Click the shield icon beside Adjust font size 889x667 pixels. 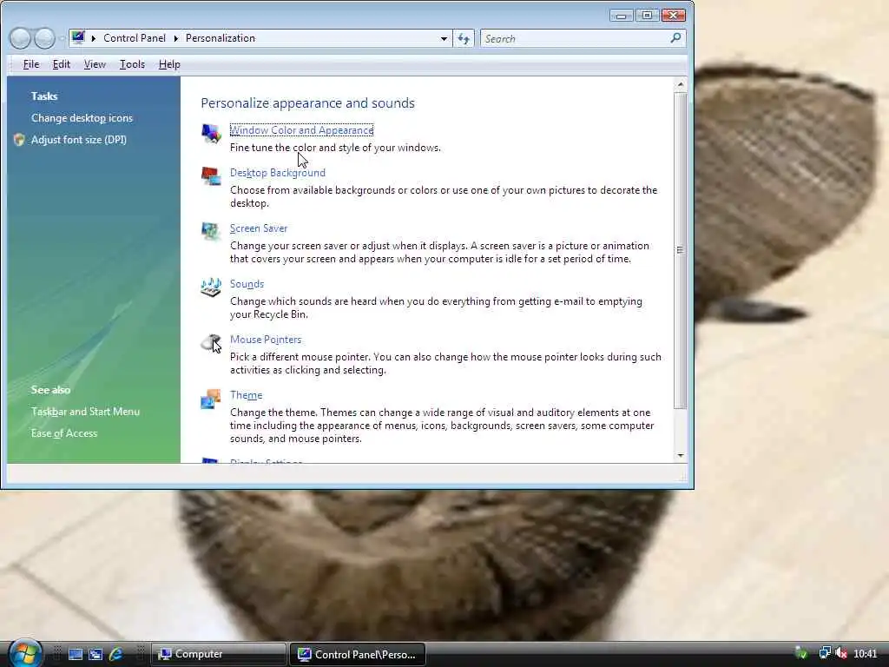[19, 140]
